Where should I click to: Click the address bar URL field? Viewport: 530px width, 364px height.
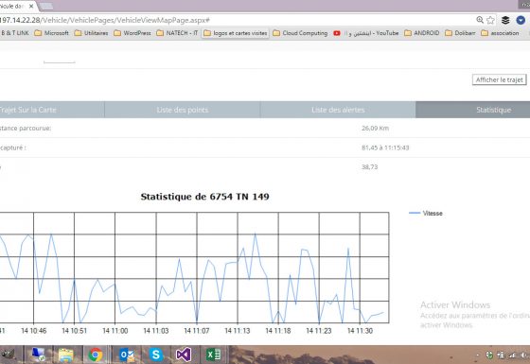click(x=237, y=20)
